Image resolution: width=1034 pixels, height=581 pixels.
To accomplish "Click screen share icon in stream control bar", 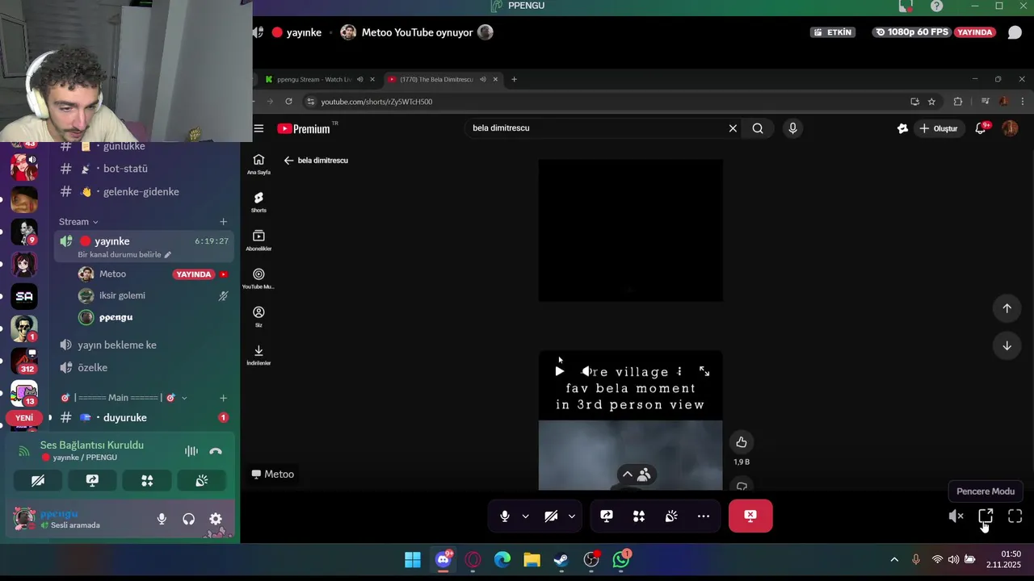I will point(607,516).
